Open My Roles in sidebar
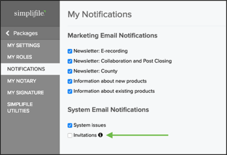This screenshot has width=227, height=155. click(x=30, y=57)
